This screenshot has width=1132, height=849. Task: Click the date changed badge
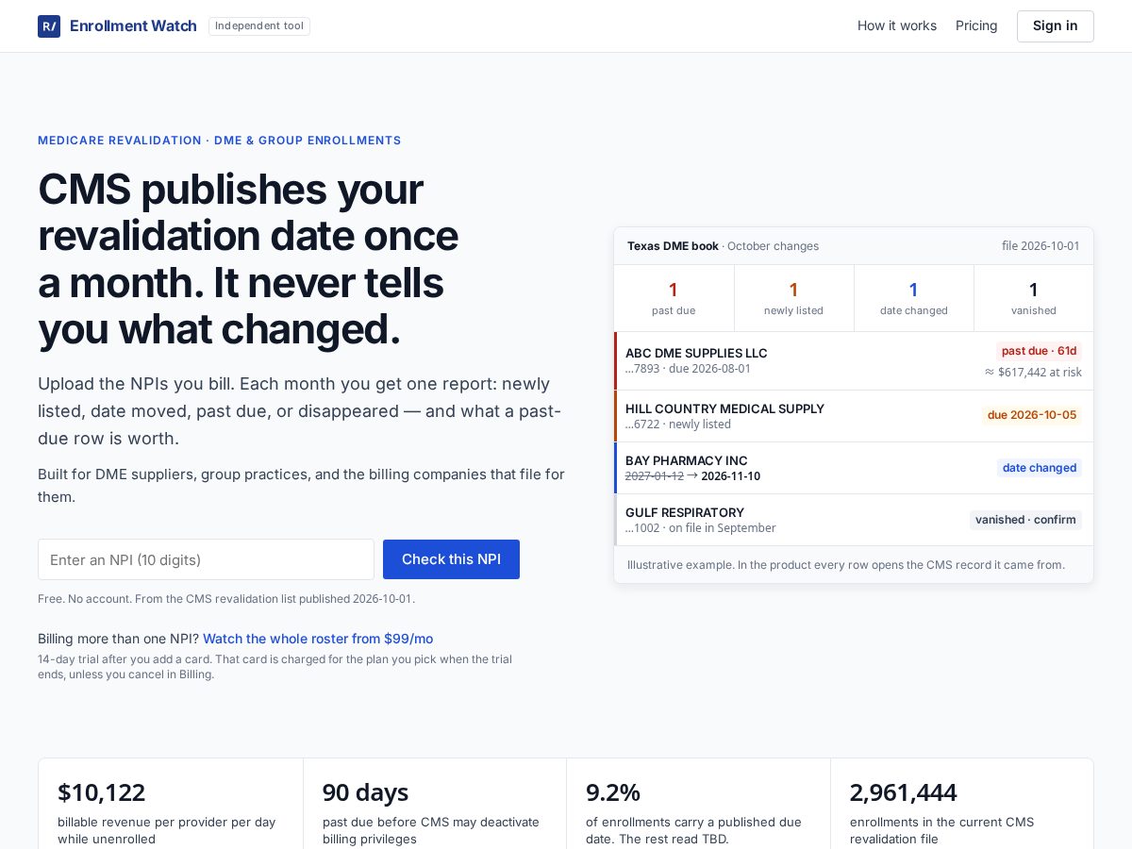pos(1040,468)
